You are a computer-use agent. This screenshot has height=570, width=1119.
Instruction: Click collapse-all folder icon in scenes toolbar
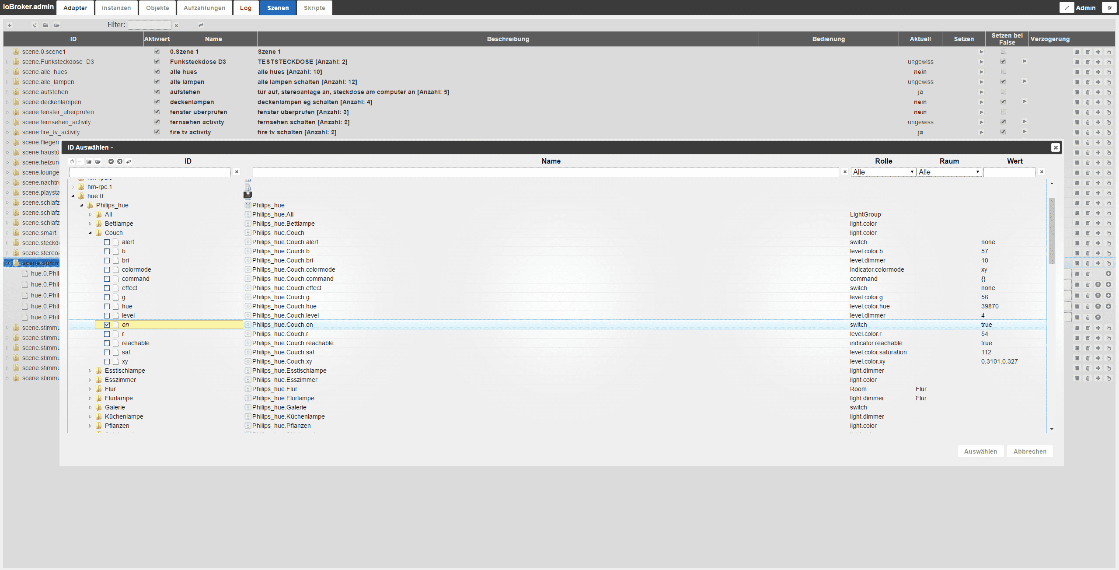point(46,25)
